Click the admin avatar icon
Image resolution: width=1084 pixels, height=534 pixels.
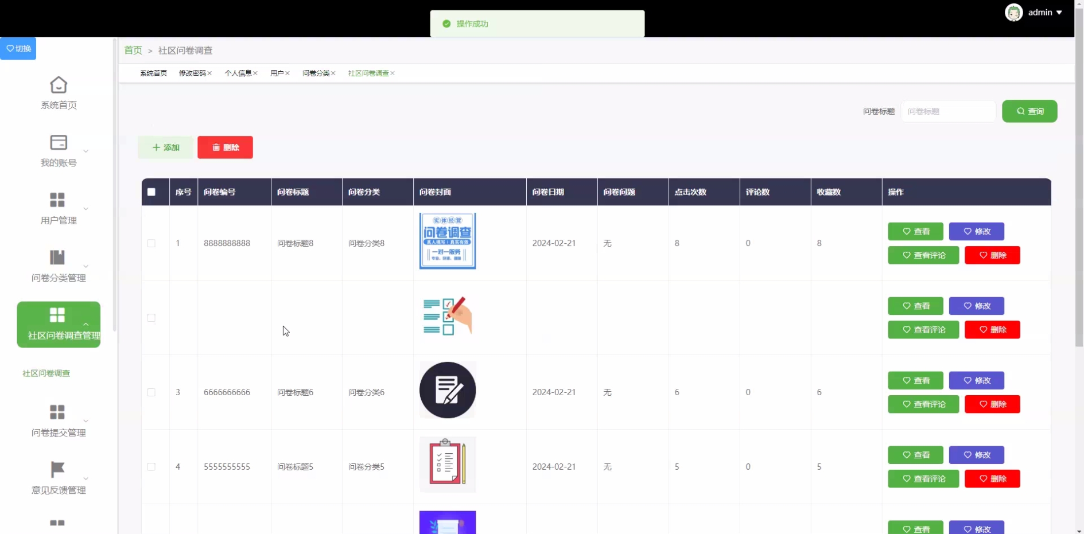1014,13
